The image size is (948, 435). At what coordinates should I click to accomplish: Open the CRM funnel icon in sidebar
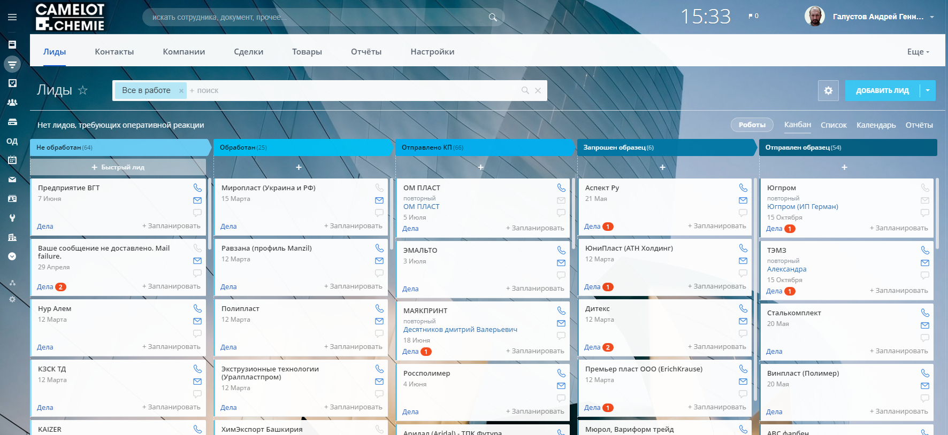click(x=12, y=64)
